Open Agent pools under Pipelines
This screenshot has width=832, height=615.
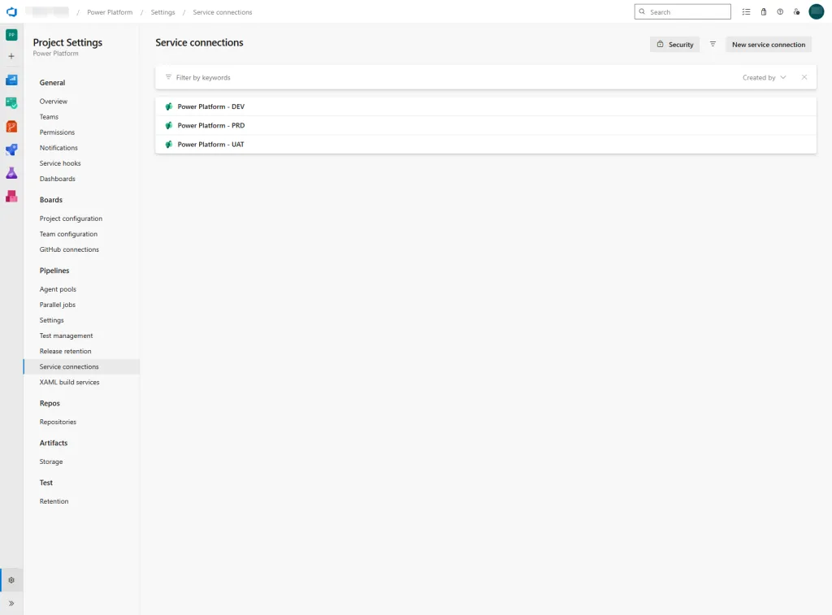(58, 289)
